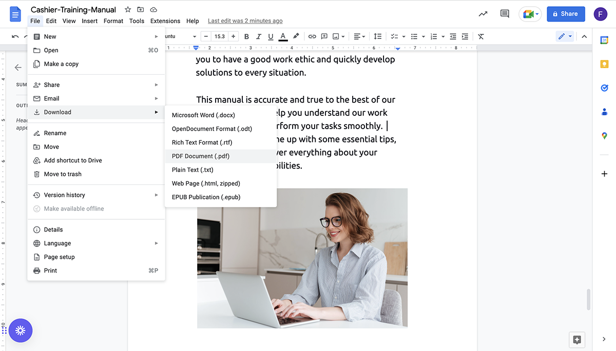Open Google Calendar in side panel
Viewport: 616px width, 351px height.
point(604,40)
